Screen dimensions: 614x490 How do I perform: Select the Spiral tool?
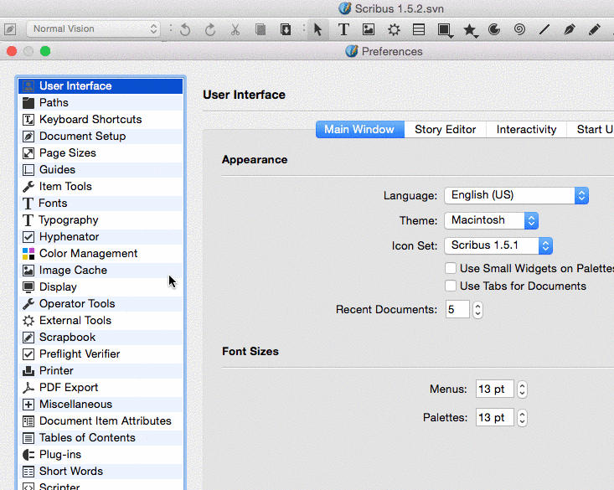pos(519,29)
